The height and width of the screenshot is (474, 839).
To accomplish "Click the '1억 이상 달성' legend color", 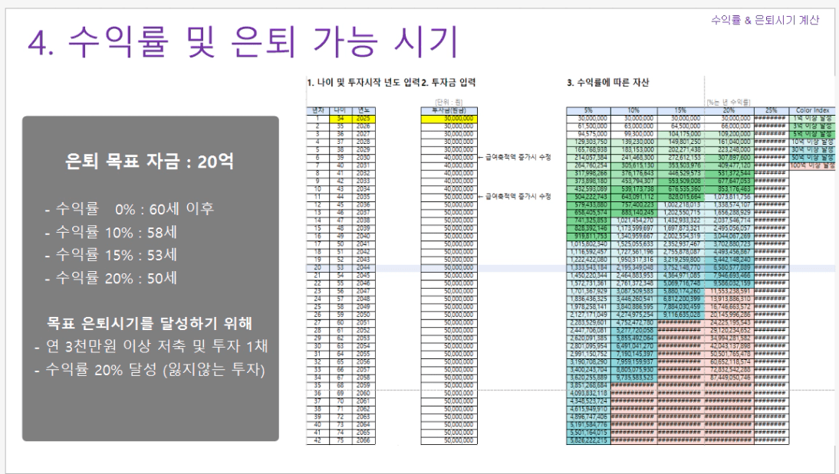I will click(812, 119).
